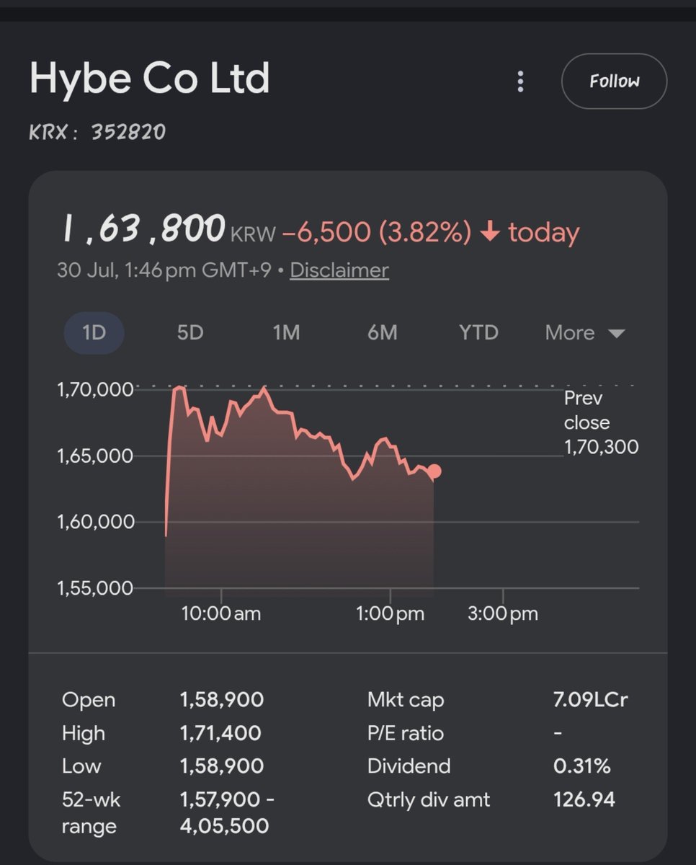Expand the More time ranges dropdown
Screen dimensions: 696x865
(584, 332)
